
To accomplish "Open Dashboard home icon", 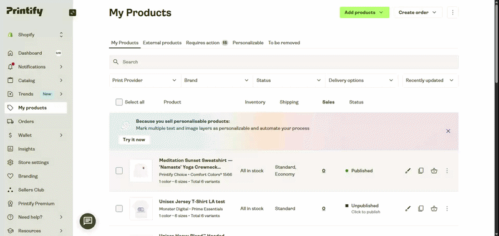I will pyautogui.click(x=10, y=53).
